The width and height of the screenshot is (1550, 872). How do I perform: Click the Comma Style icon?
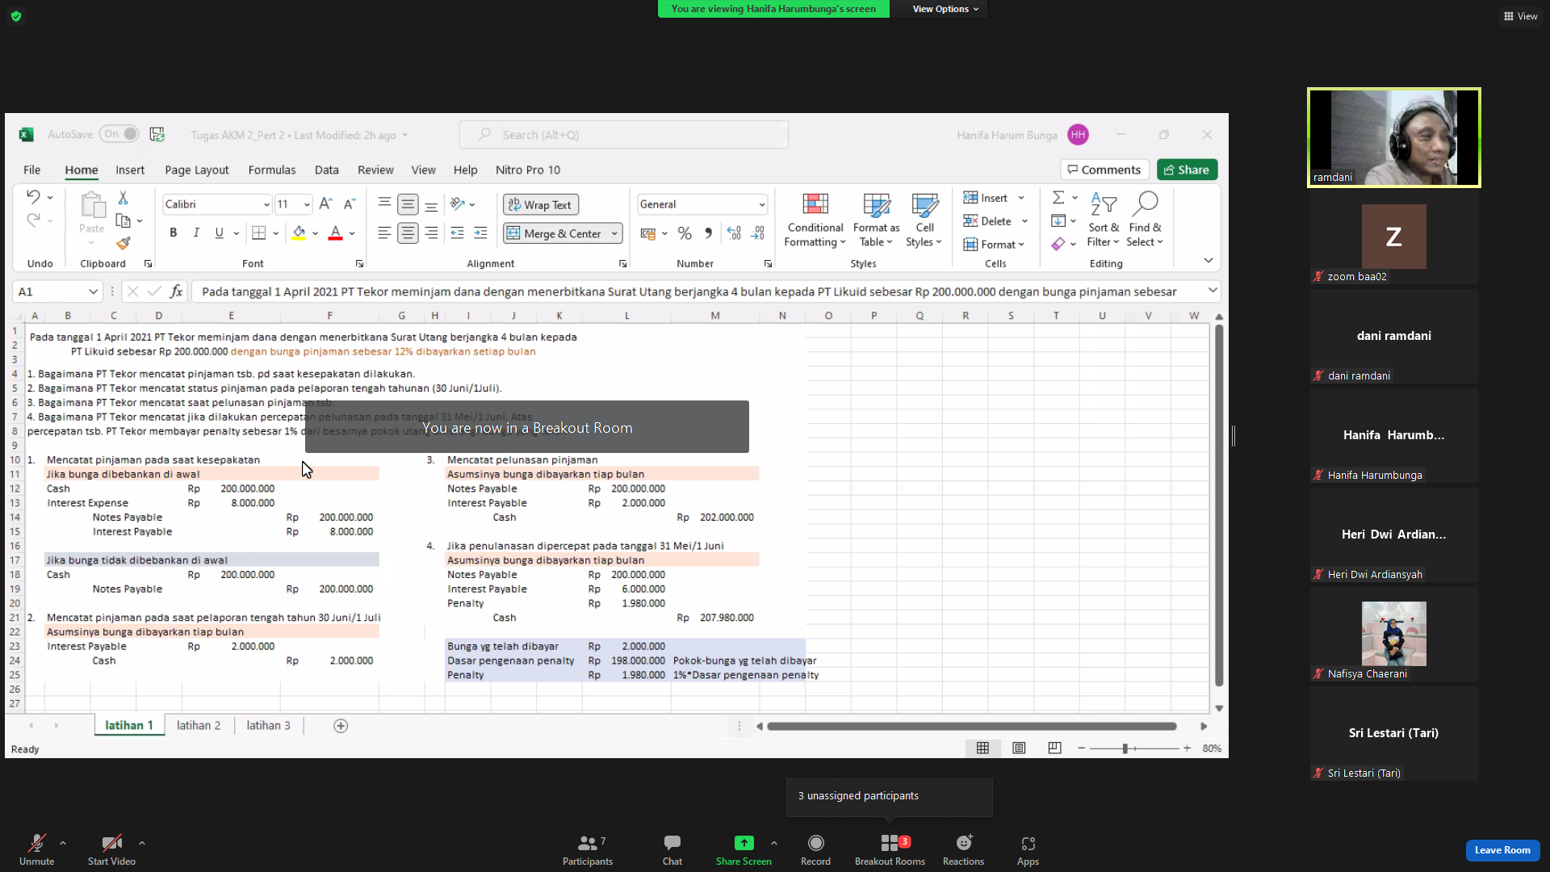pyautogui.click(x=708, y=233)
